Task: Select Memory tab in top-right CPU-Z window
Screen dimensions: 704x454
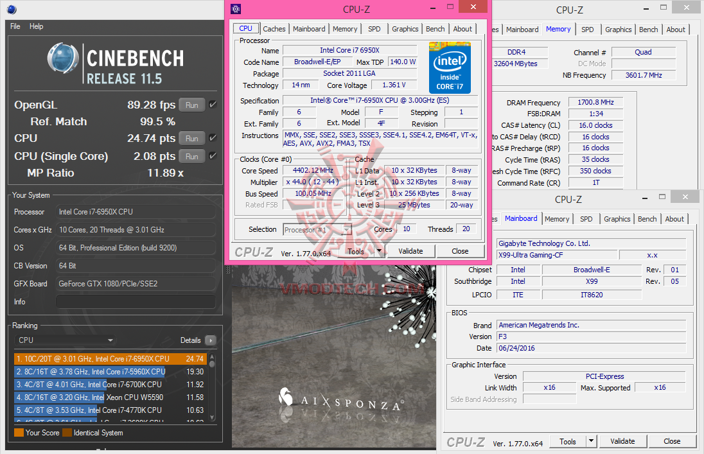Action: (x=558, y=29)
